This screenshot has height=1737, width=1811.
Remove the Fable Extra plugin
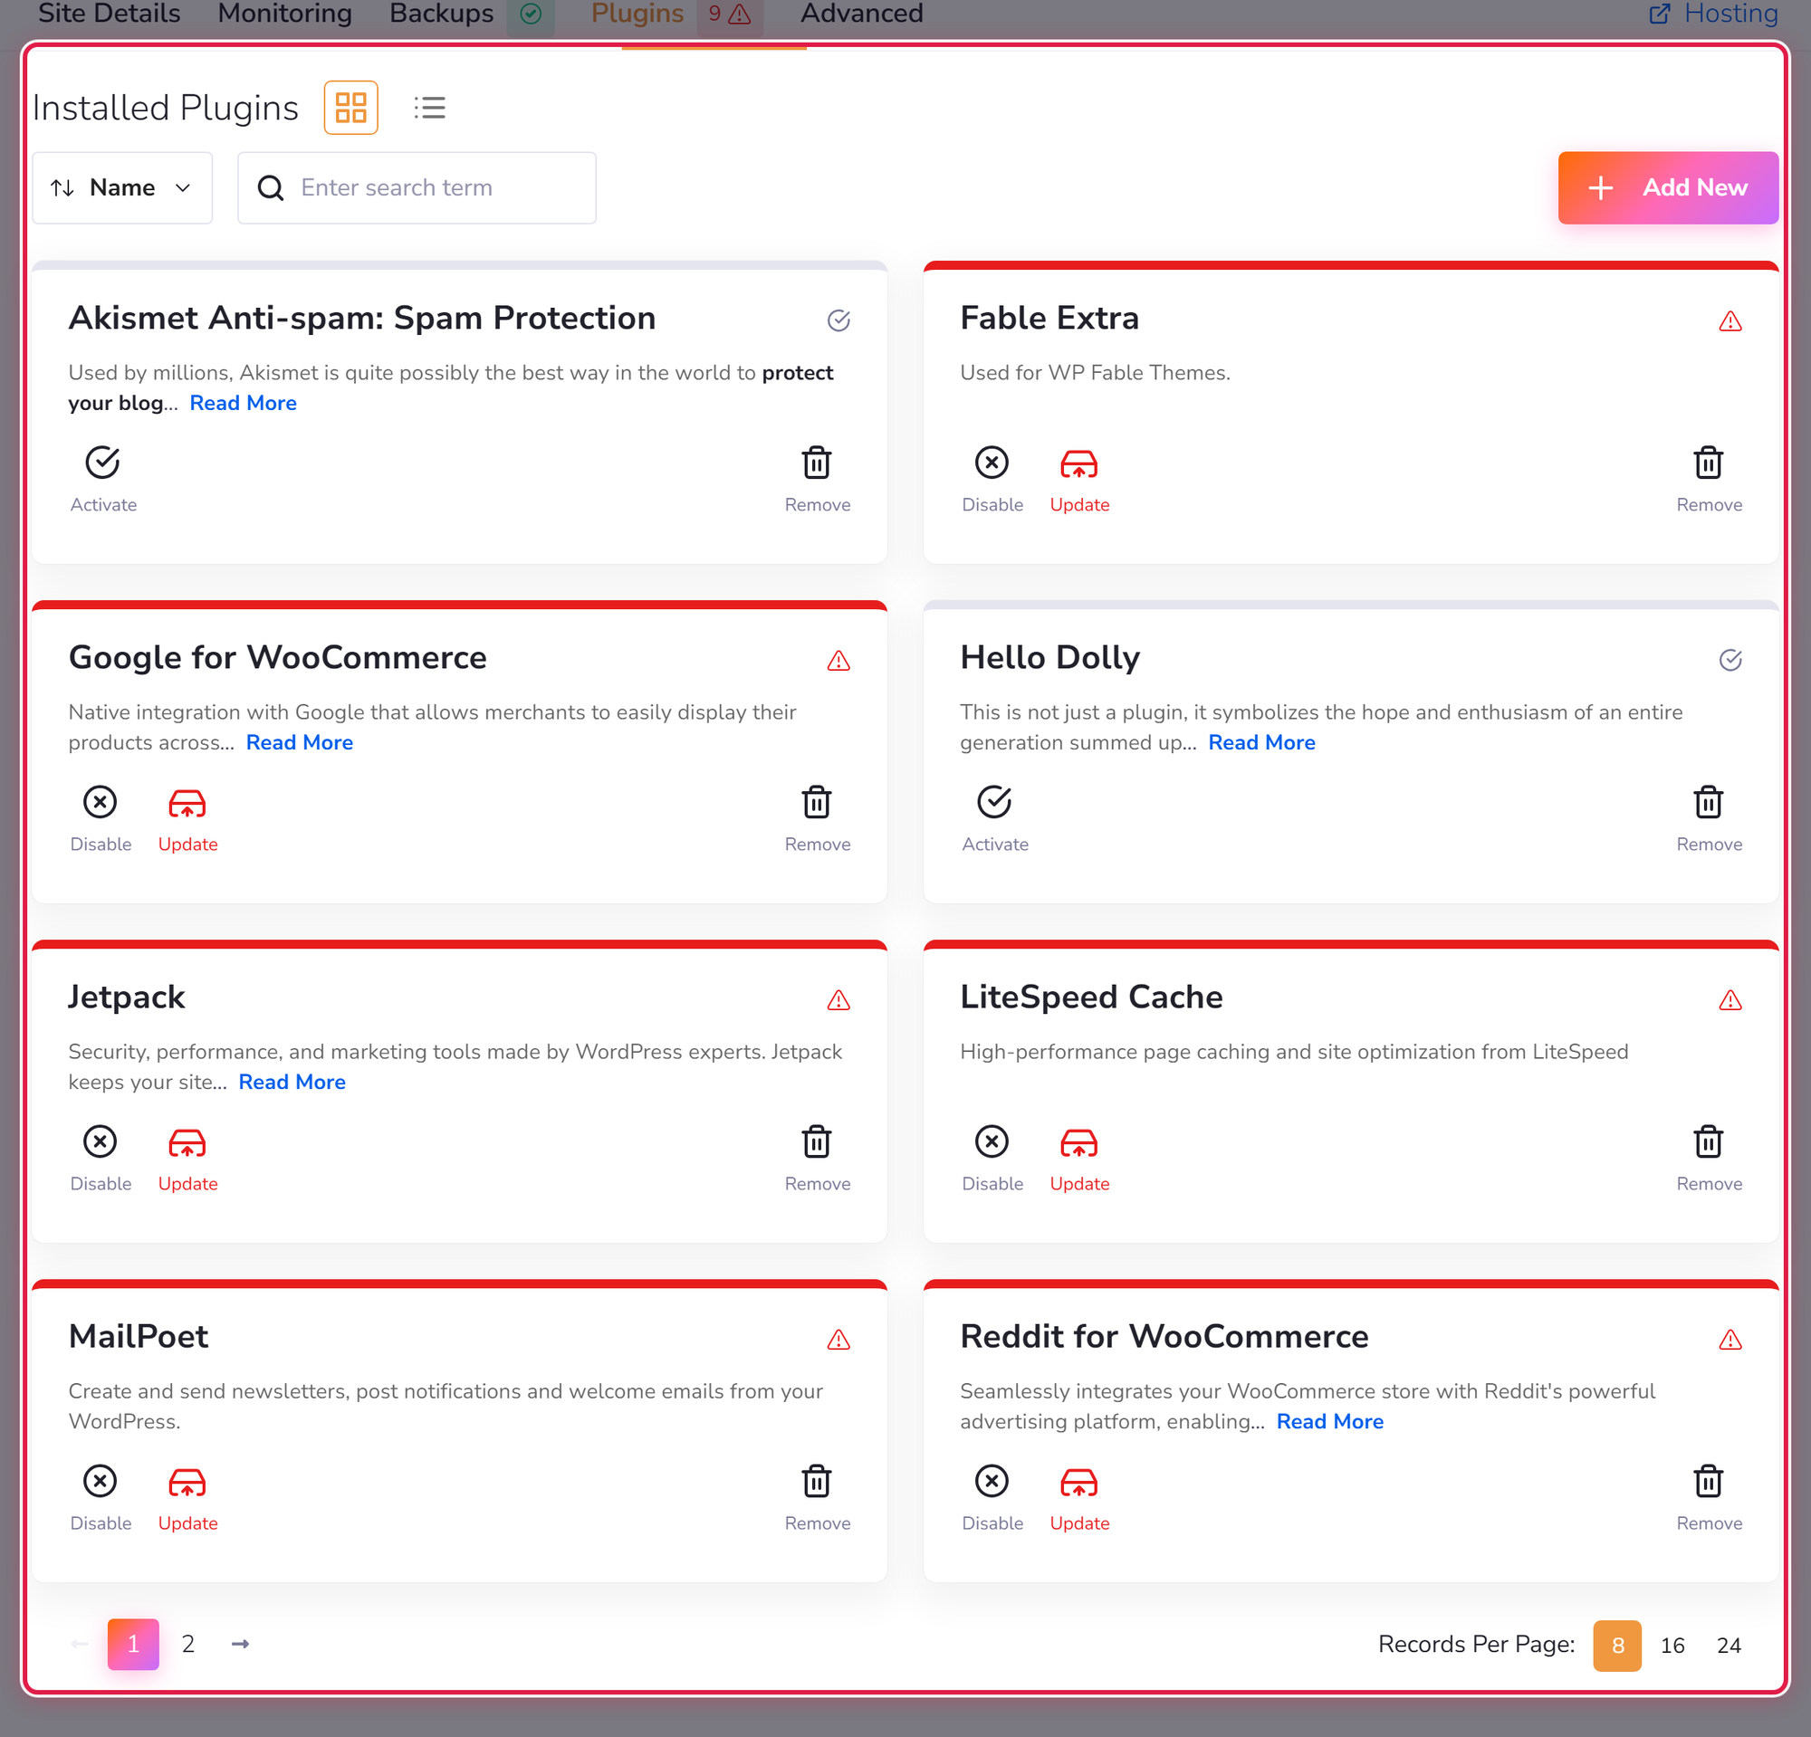[x=1709, y=479]
